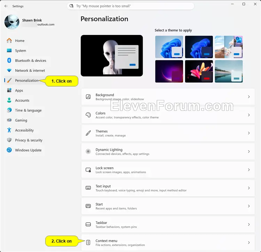Image resolution: width=261 pixels, height=252 pixels.
Task: Expand the Colors settings chevron
Action: coord(249,115)
